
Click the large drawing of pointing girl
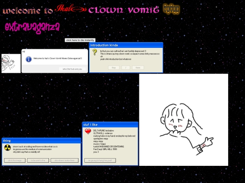184,120
